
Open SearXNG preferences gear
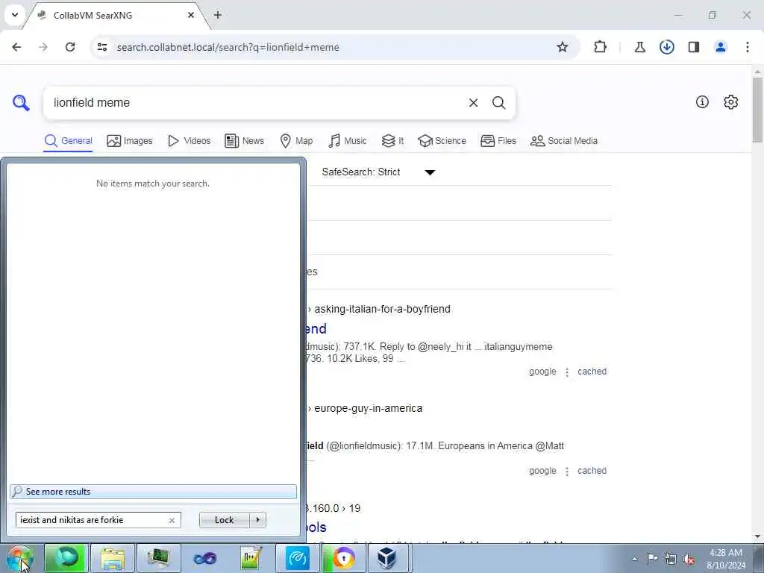coord(731,101)
